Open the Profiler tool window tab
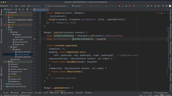 (79, 93)
